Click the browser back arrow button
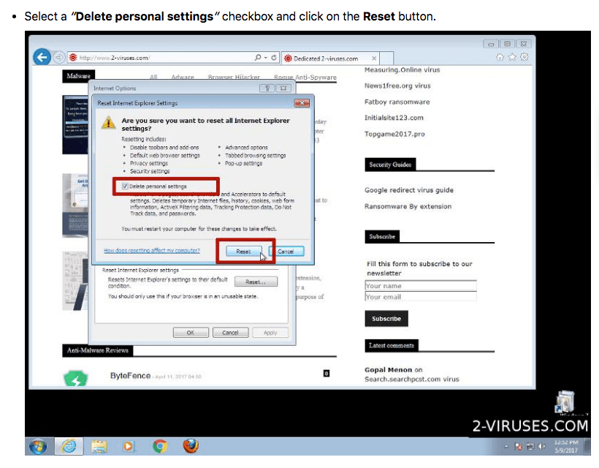Viewport: 599px width, 468px height. [x=42, y=58]
